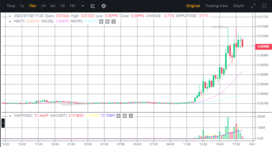This screenshot has width=272, height=147.
Task: Open chart settings gear icon
Action: click(104, 6)
